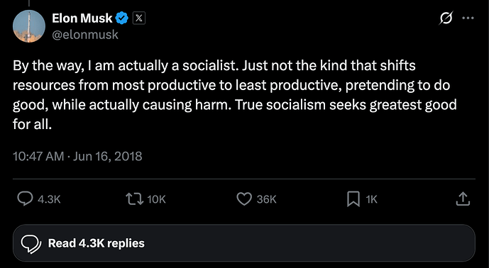
Task: Click the 4.3K reply count
Action: point(49,199)
